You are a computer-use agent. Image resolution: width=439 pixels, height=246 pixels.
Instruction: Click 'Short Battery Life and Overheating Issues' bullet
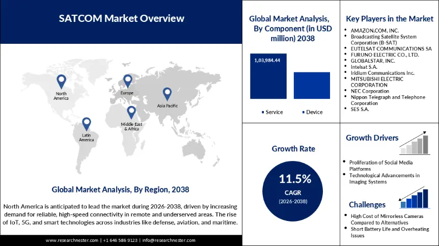pyautogui.click(x=390, y=232)
